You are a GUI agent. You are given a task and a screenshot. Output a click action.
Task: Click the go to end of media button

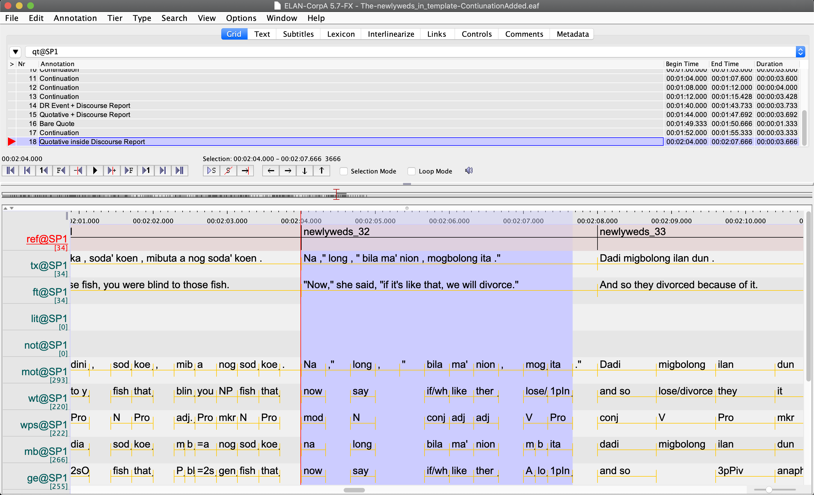(179, 171)
